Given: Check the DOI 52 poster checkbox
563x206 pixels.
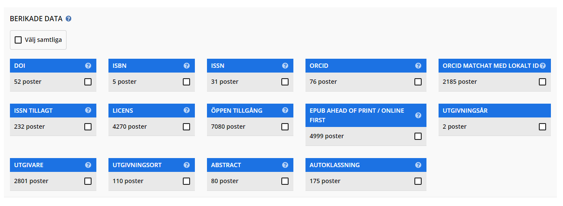Looking at the screenshot, I should (88, 82).
